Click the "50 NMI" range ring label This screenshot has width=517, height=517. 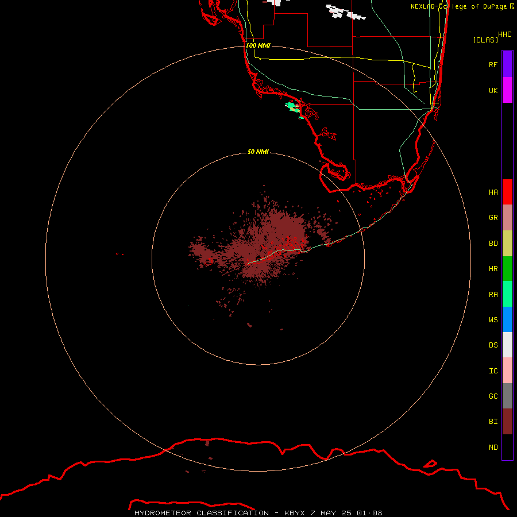(258, 152)
